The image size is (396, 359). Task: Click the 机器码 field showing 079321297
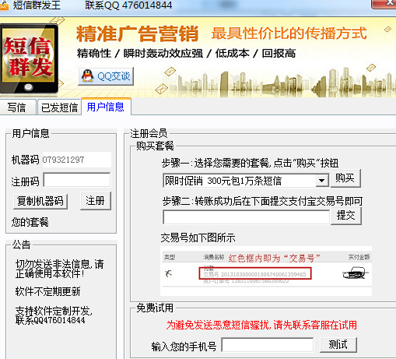click(77, 160)
